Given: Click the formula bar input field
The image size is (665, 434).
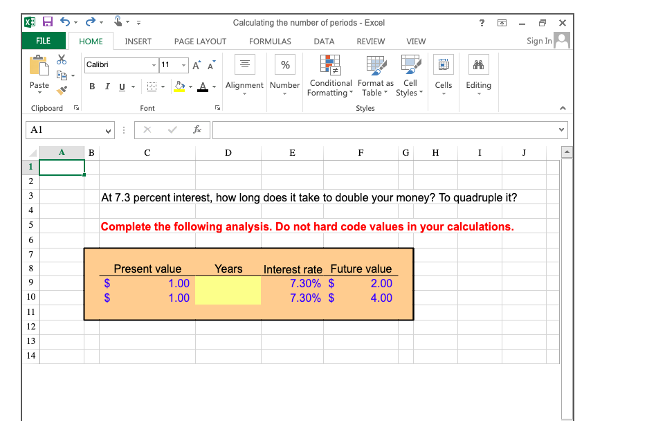Looking at the screenshot, I should point(386,130).
